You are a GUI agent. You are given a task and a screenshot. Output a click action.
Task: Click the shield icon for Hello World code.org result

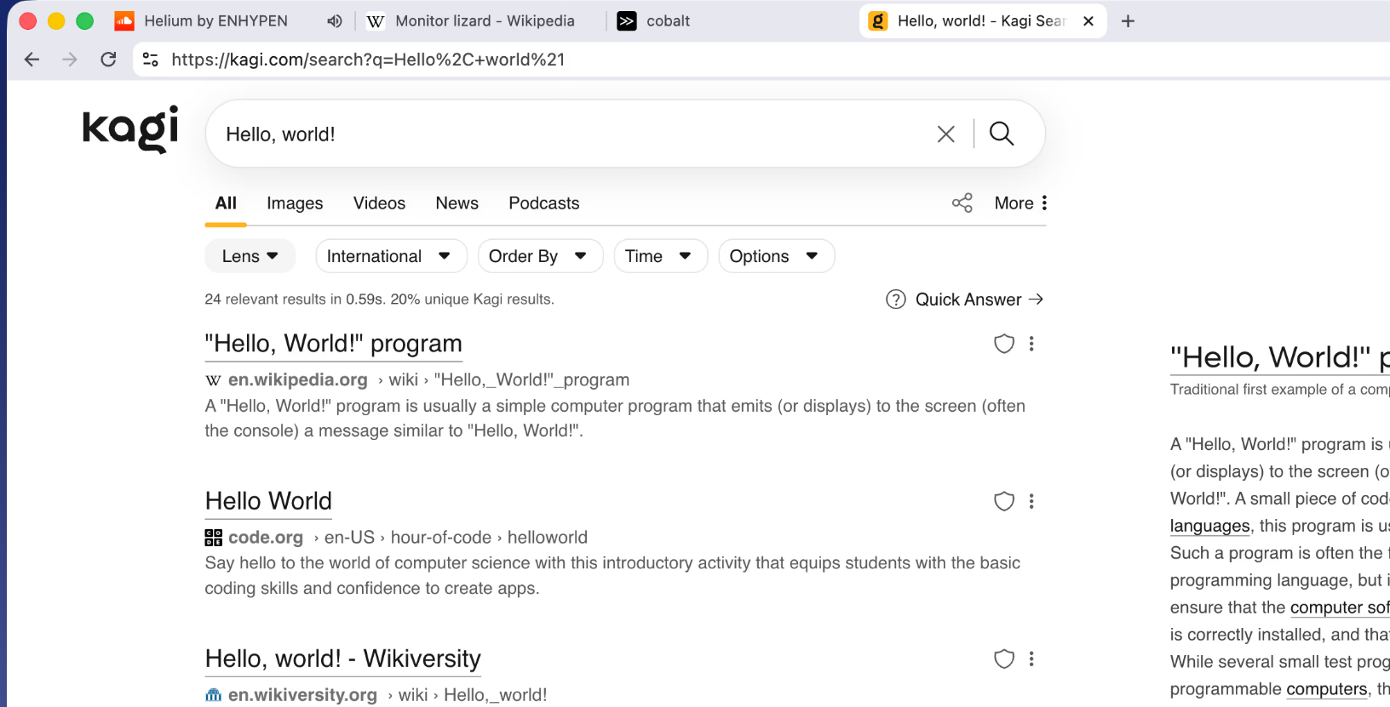click(x=1004, y=501)
